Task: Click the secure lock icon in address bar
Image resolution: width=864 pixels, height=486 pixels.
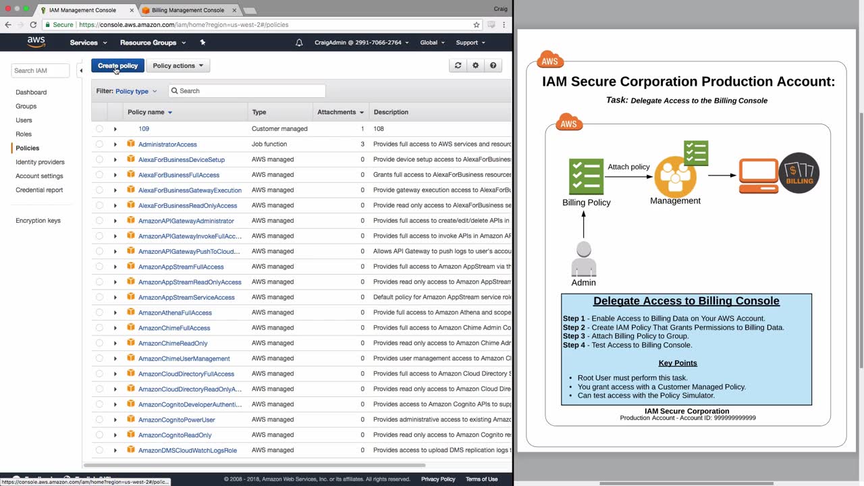Action: (x=48, y=25)
